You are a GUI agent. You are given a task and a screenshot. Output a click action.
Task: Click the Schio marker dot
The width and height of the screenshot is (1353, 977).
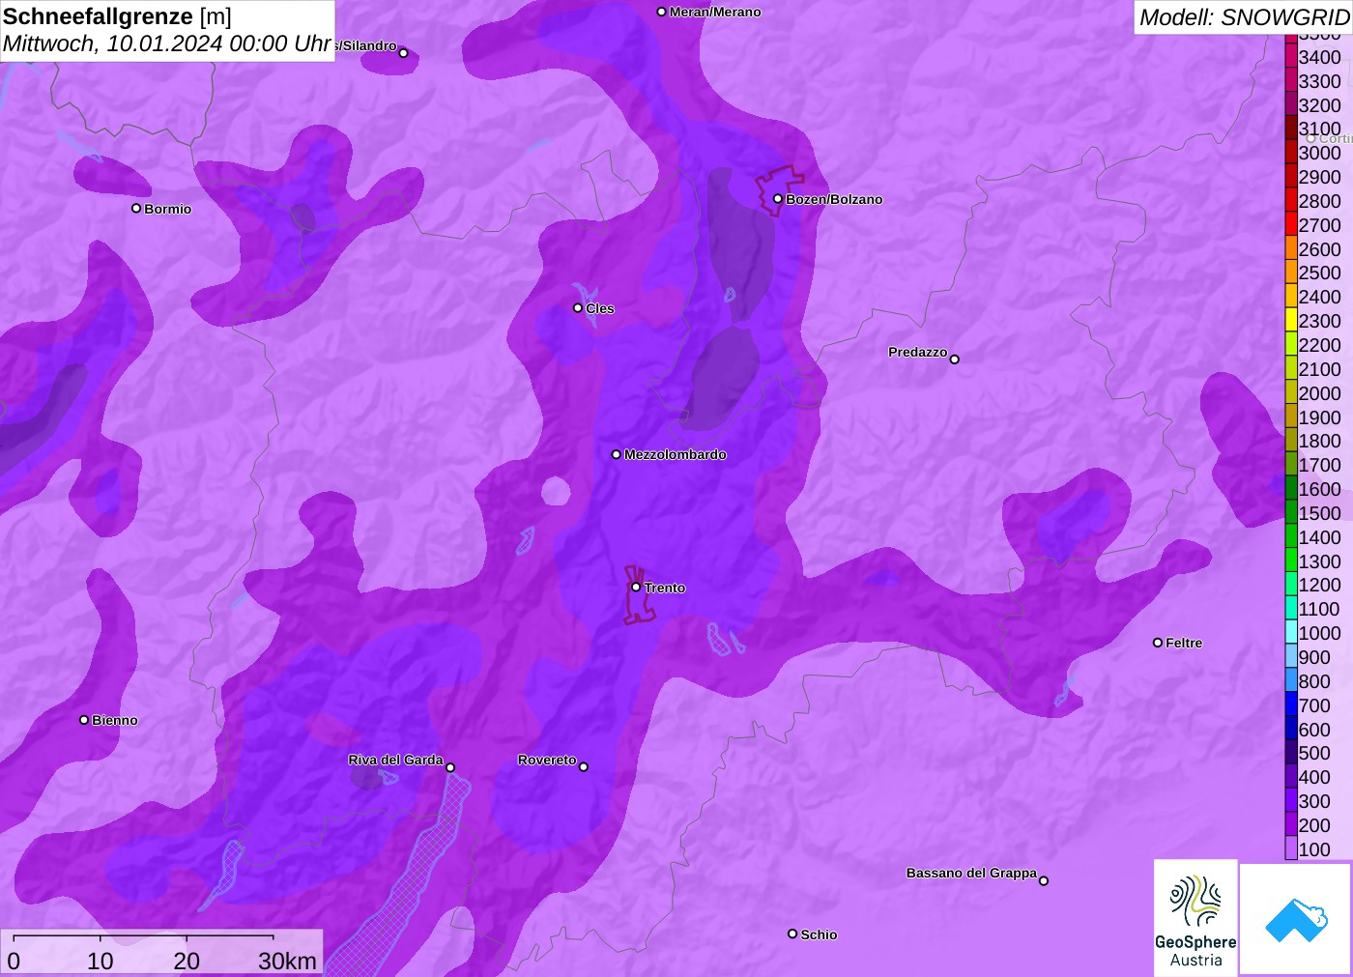[x=792, y=934]
